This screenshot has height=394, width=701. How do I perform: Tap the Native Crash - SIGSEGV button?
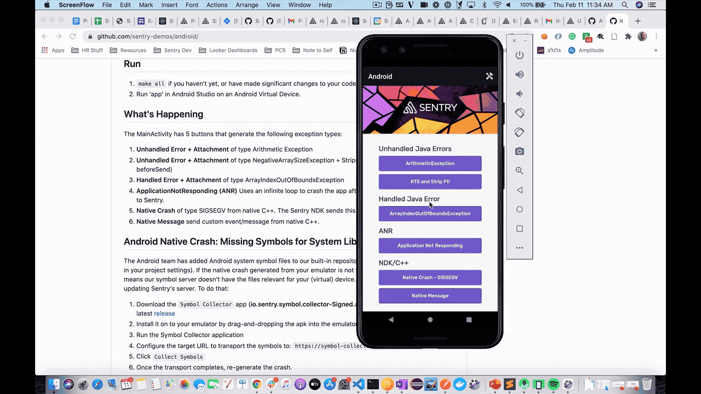click(430, 277)
